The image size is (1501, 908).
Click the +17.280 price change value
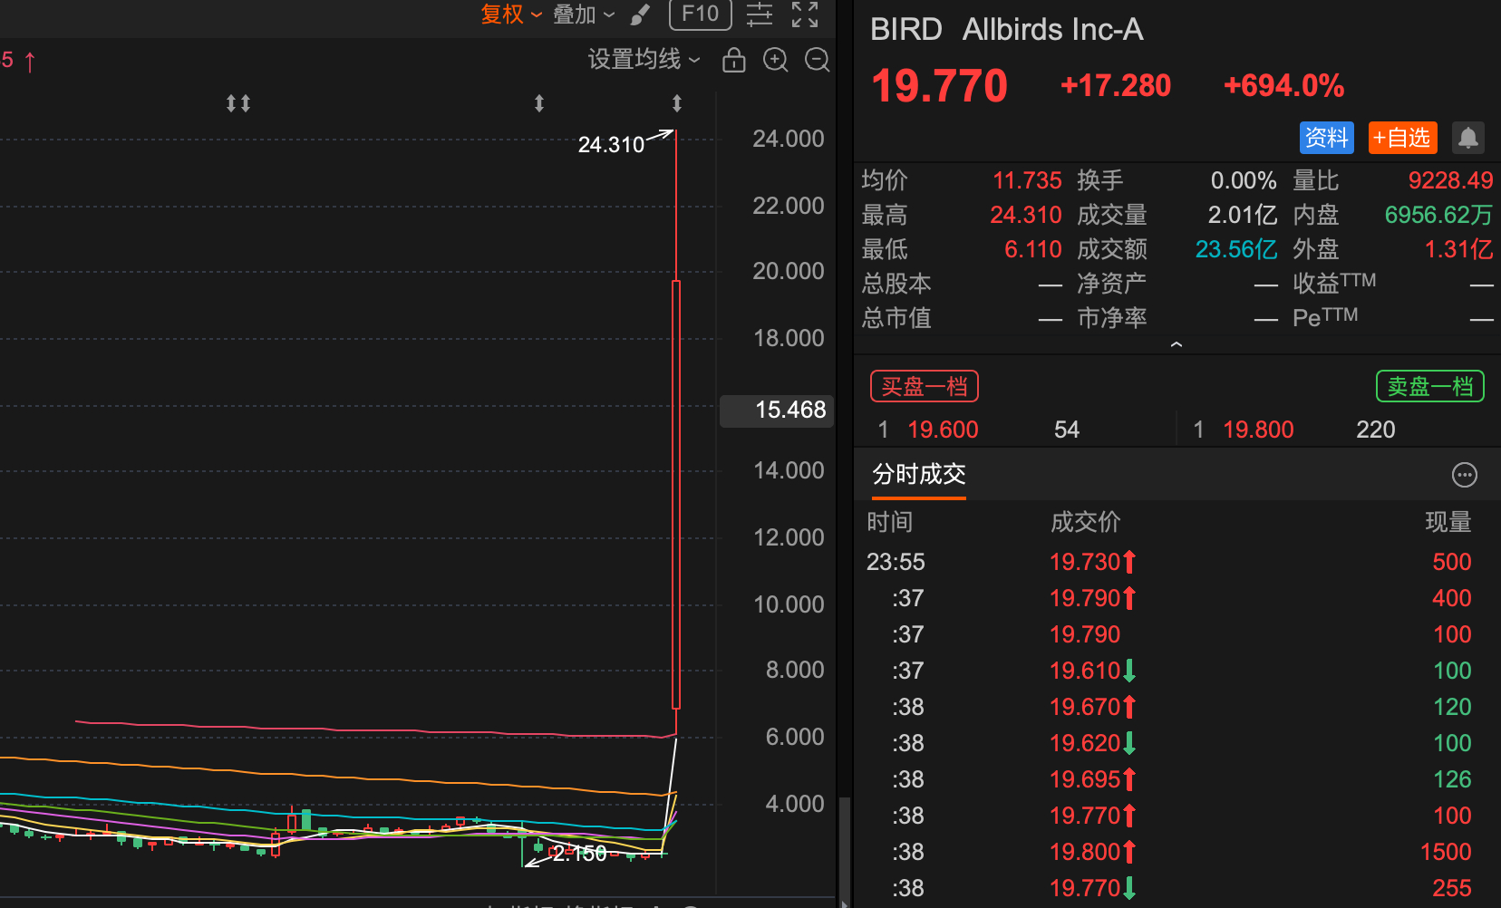[1116, 86]
